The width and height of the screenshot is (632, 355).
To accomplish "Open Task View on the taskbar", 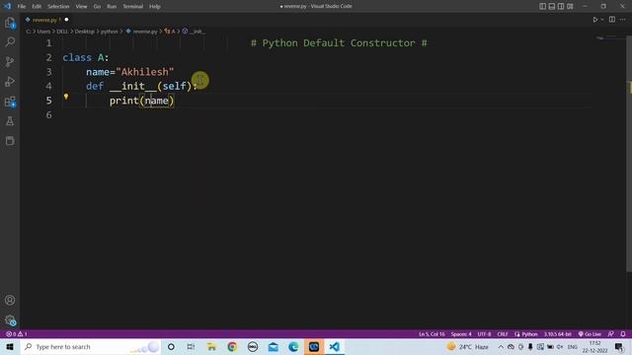I will [191, 346].
